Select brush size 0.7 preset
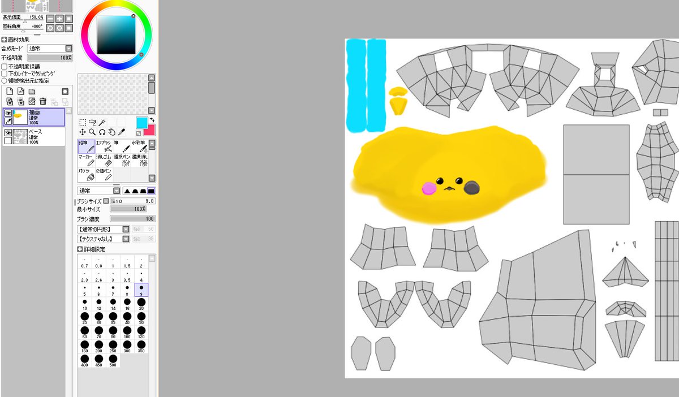This screenshot has width=679, height=397. click(84, 262)
